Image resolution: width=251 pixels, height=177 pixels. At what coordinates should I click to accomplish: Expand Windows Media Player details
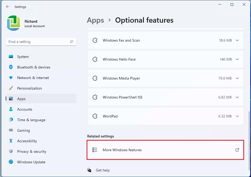pos(237,78)
